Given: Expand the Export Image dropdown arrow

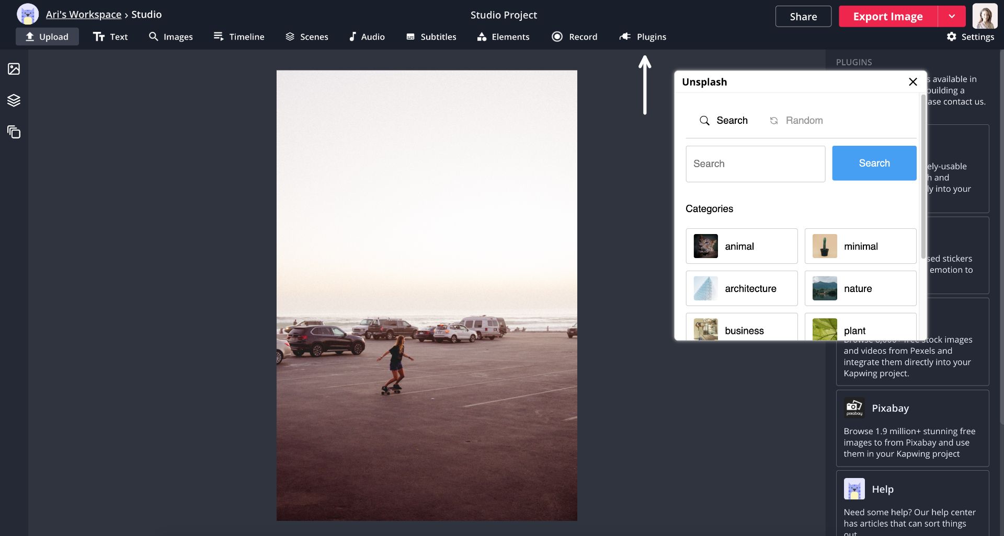Looking at the screenshot, I should (x=952, y=16).
